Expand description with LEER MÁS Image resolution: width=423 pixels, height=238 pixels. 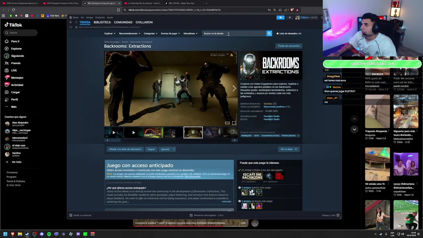(x=226, y=202)
